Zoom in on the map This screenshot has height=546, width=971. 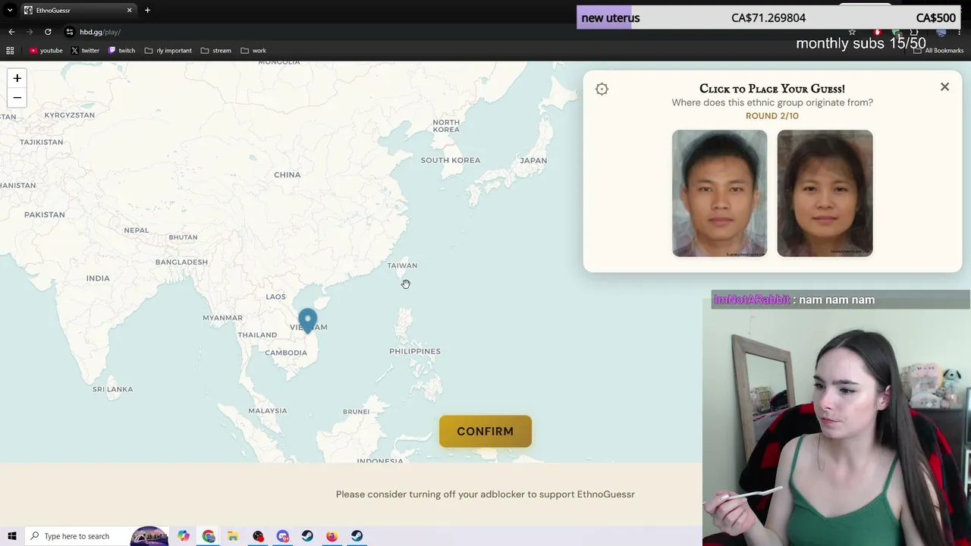(x=17, y=78)
